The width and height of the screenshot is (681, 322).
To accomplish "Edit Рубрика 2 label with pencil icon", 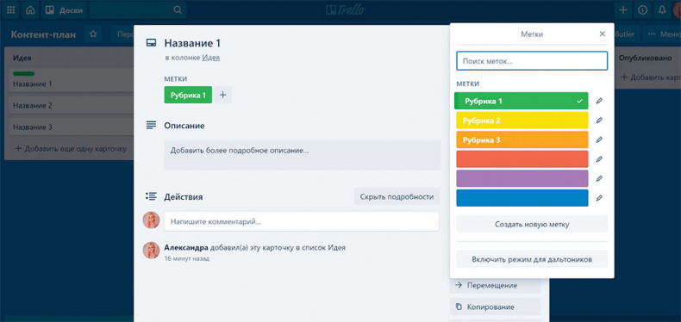I will pyautogui.click(x=599, y=121).
